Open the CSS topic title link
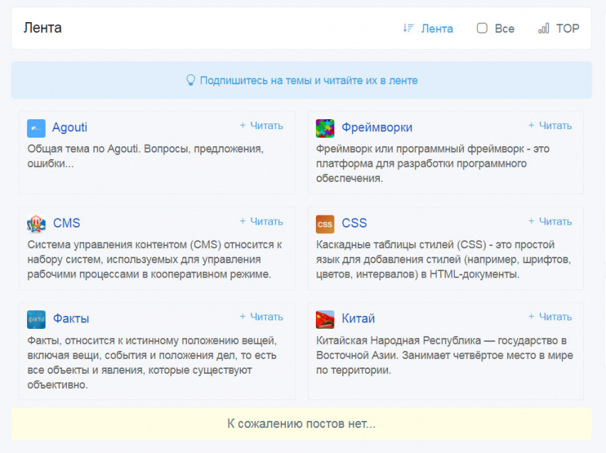 click(x=354, y=223)
